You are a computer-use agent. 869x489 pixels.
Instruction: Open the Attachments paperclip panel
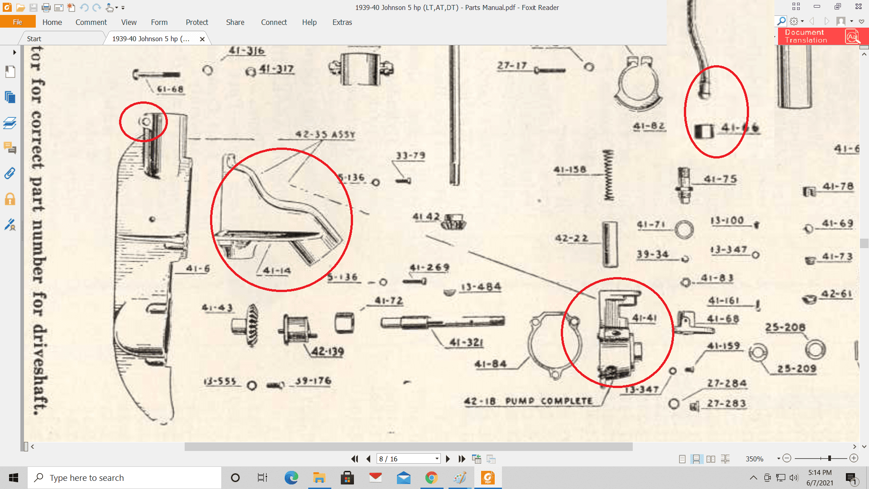(10, 173)
